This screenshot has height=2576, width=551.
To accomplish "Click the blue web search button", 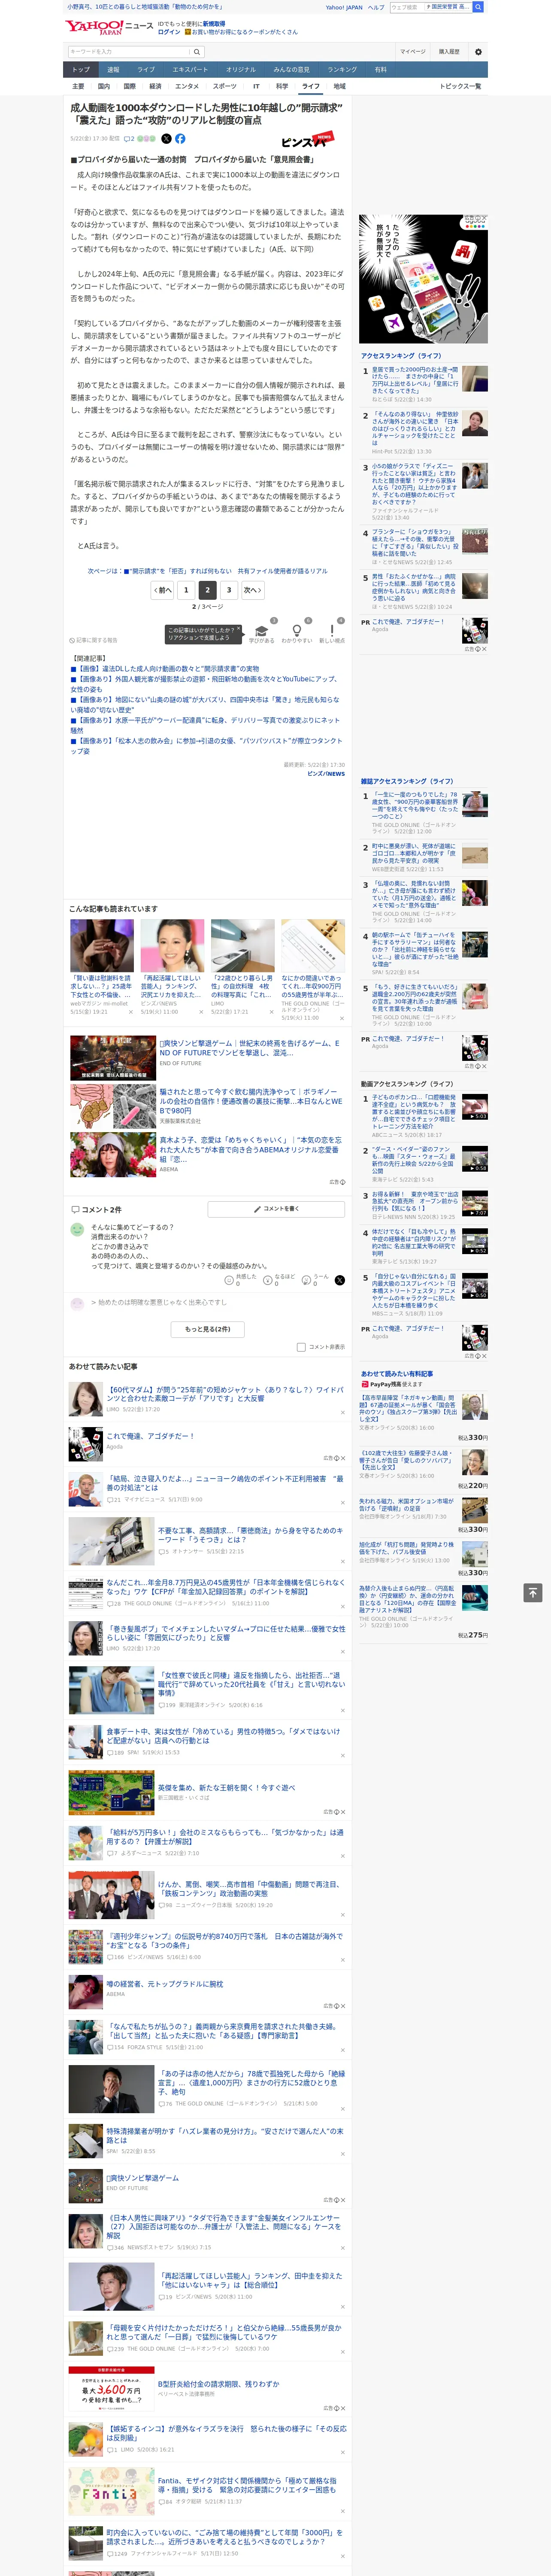I will click(478, 7).
